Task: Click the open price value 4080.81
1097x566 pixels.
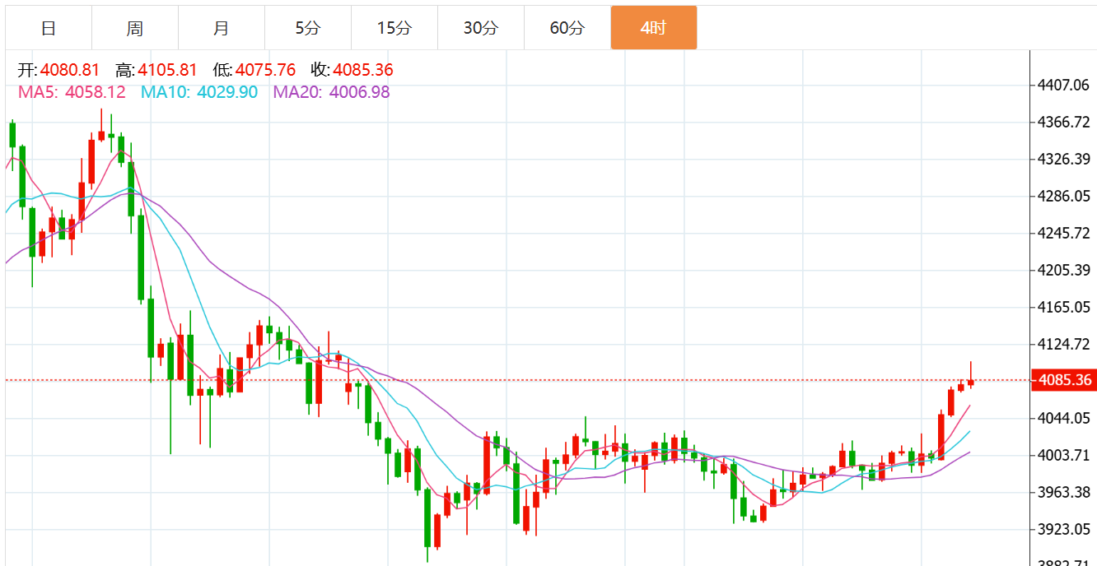Action: [69, 70]
